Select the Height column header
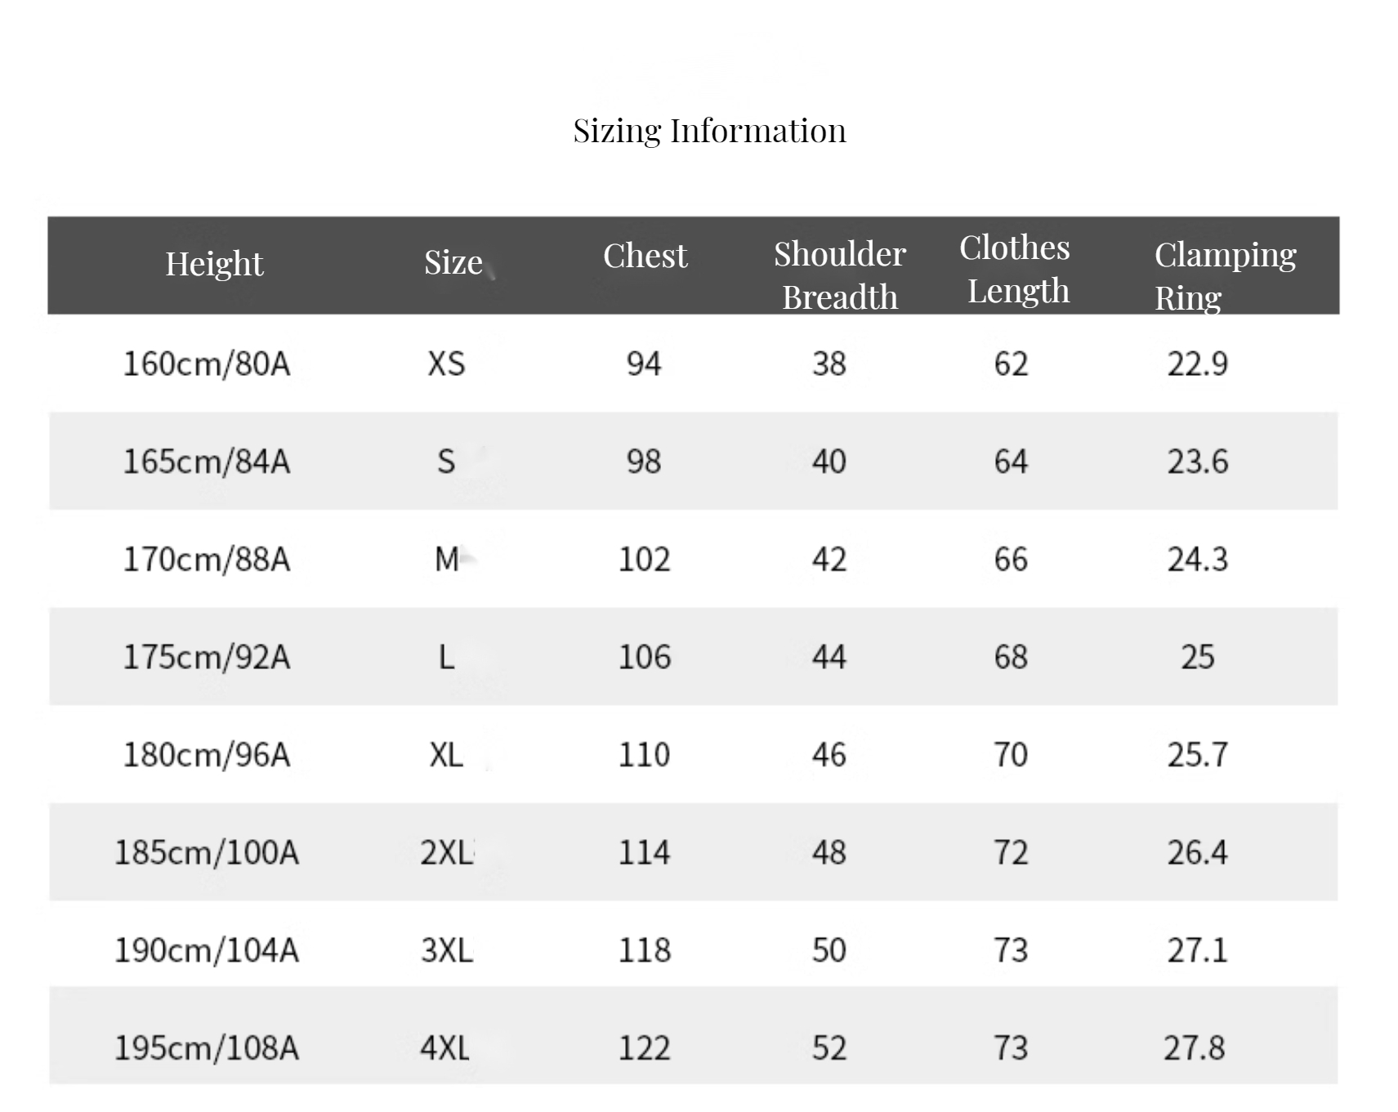The image size is (1398, 1112). 214,264
